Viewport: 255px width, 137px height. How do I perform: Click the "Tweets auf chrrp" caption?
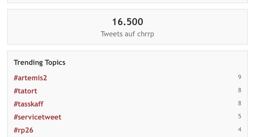pos(127,34)
